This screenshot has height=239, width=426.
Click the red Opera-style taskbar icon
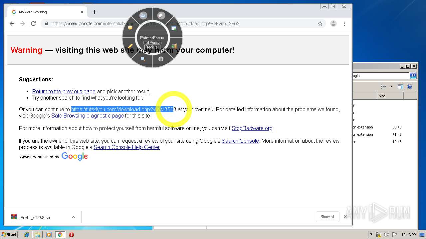[71, 235]
